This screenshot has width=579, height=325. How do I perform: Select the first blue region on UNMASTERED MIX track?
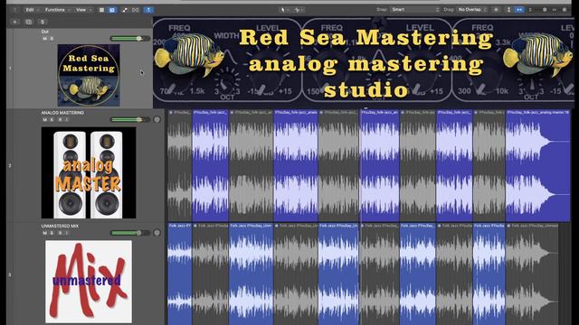click(x=180, y=274)
